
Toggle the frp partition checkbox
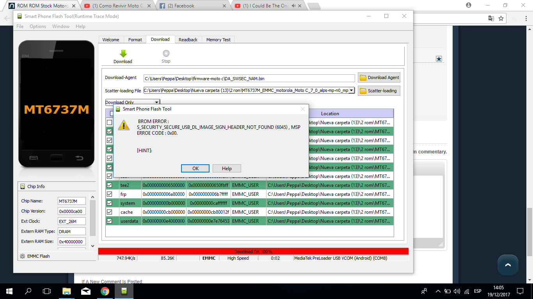110,194
